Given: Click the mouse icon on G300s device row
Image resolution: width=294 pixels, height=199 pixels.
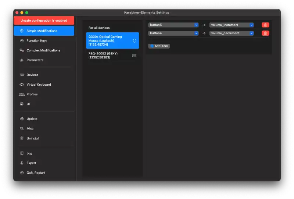Looking at the screenshot, I should [x=135, y=41].
